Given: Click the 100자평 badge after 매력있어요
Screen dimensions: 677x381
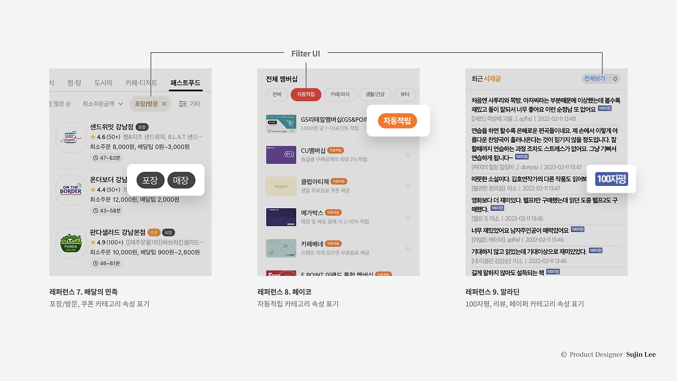Looking at the screenshot, I should point(578,230).
